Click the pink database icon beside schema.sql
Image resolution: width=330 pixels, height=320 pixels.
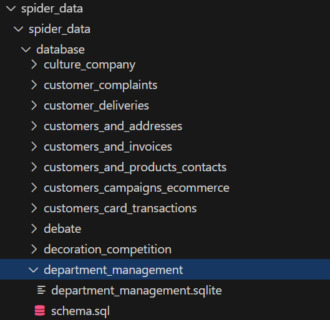[40, 311]
